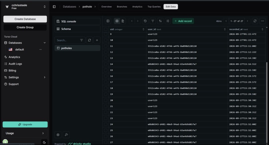Open the sort arrows icon
269x145 pixels.
160,21
